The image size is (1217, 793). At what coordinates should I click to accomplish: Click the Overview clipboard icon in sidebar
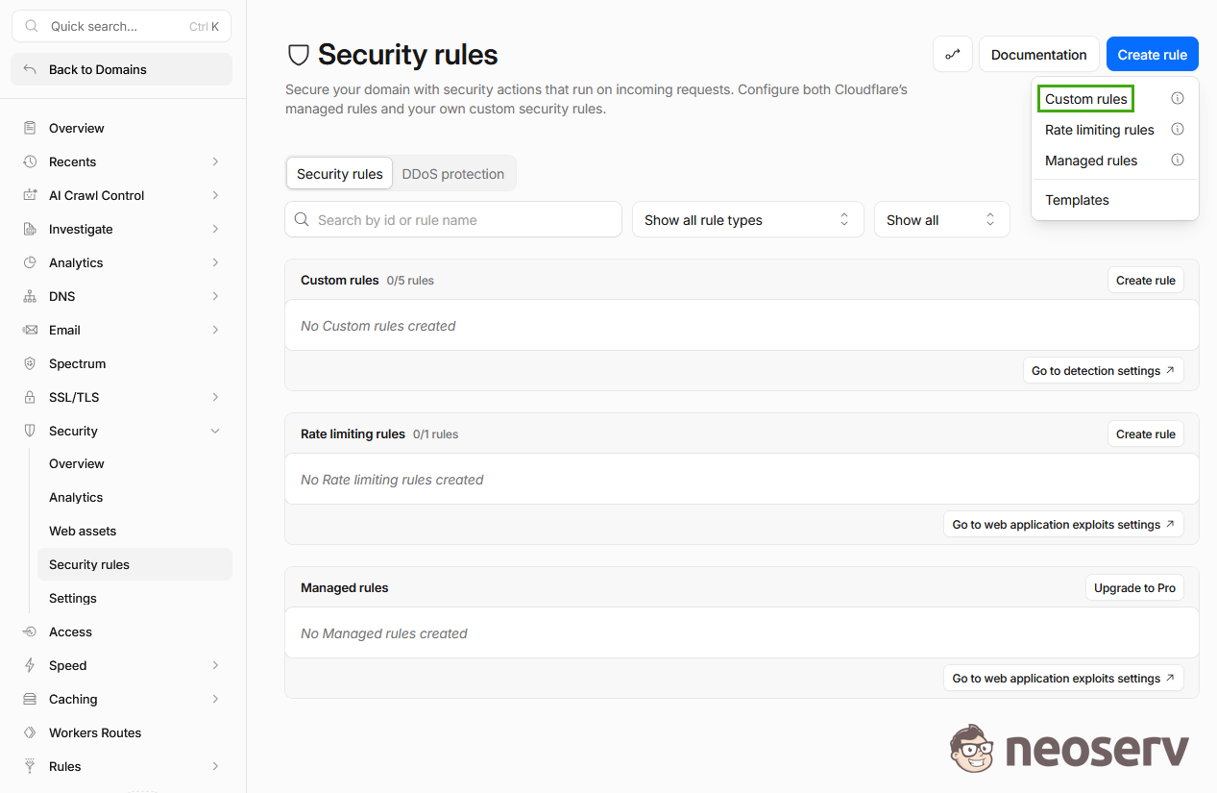[x=30, y=128]
